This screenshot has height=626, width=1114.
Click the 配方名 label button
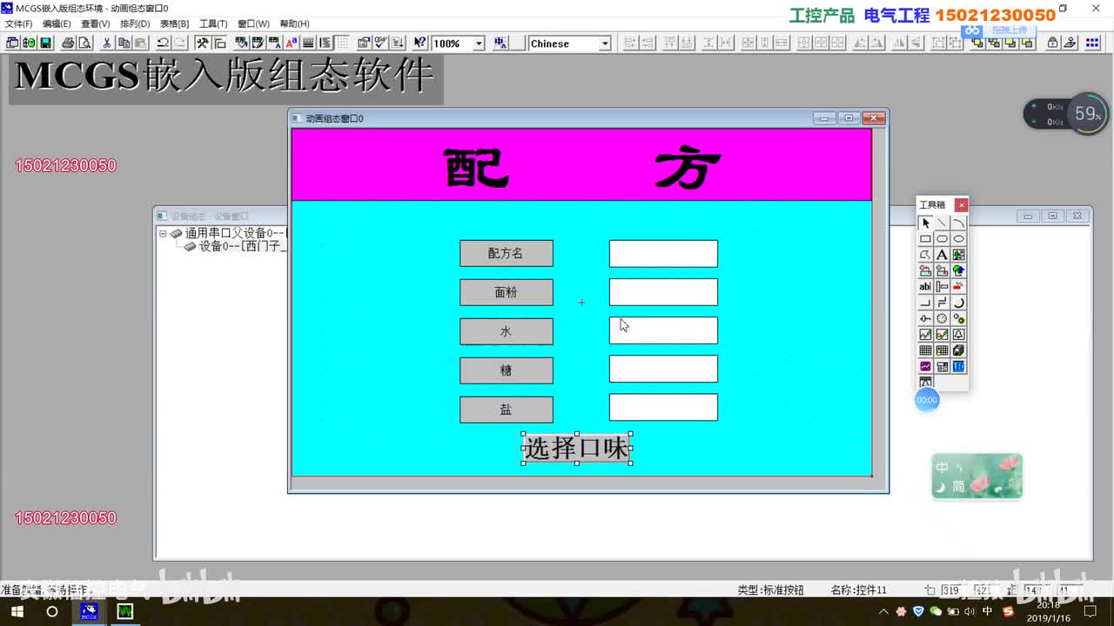coord(507,253)
